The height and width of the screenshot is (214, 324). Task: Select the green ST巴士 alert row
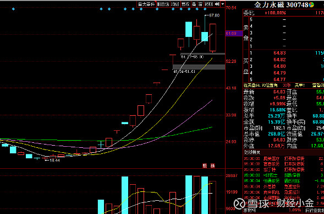(283, 175)
